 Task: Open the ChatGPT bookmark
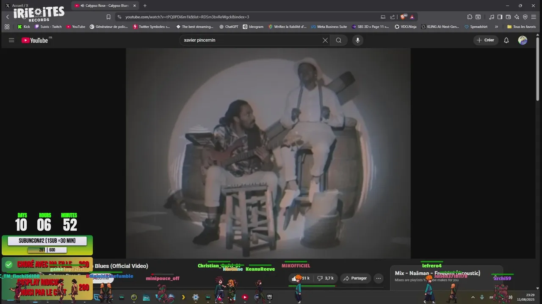[x=229, y=27]
